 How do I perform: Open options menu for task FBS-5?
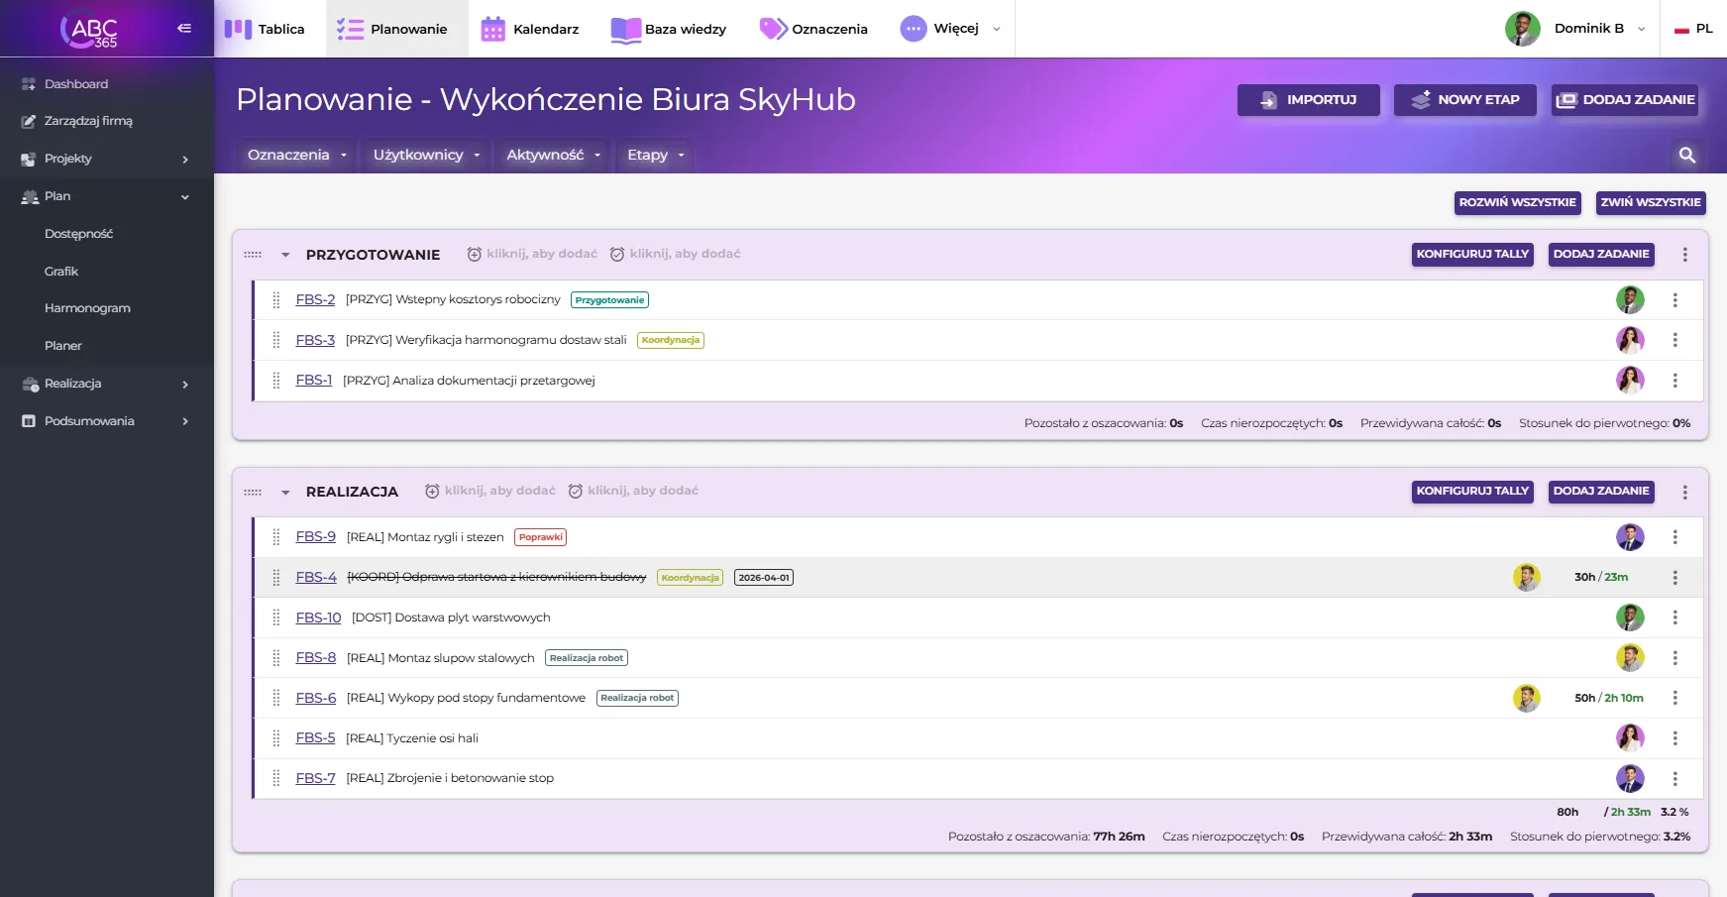point(1675,738)
